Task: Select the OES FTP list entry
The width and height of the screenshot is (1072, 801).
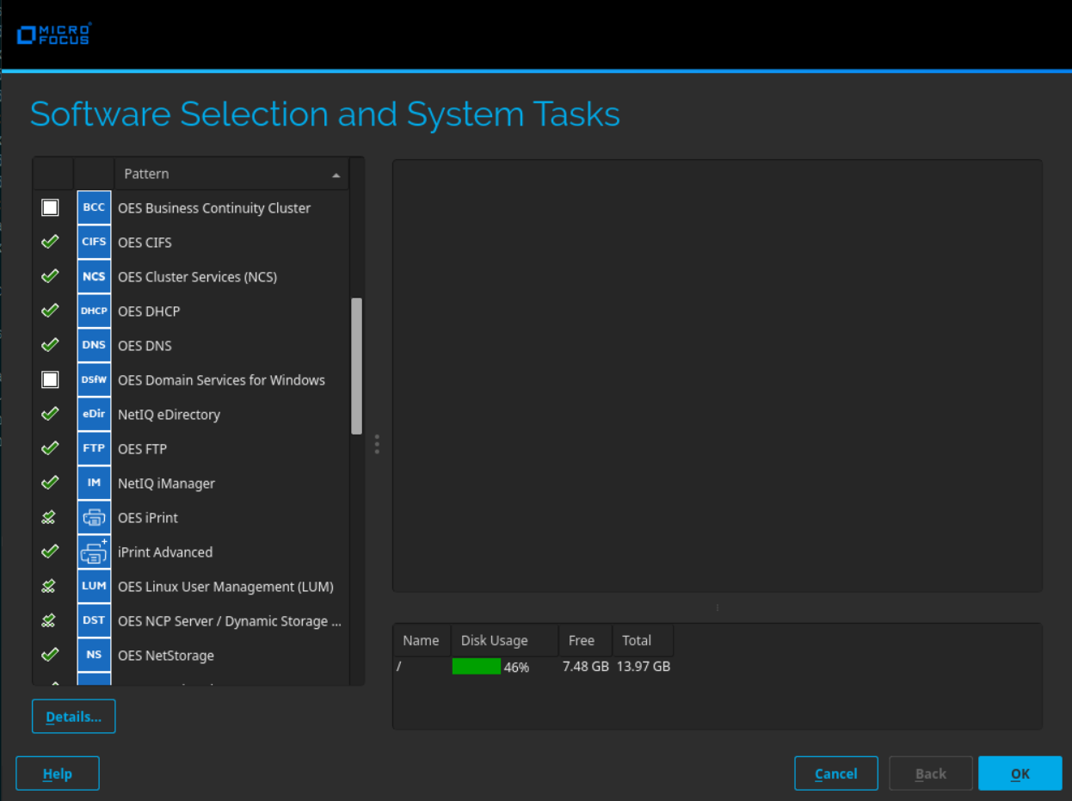Action: 143,449
